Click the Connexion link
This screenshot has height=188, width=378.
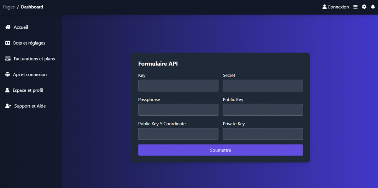[x=338, y=7]
